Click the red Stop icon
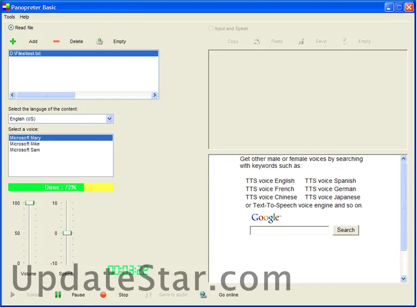This screenshot has height=308, width=417. tap(103, 295)
